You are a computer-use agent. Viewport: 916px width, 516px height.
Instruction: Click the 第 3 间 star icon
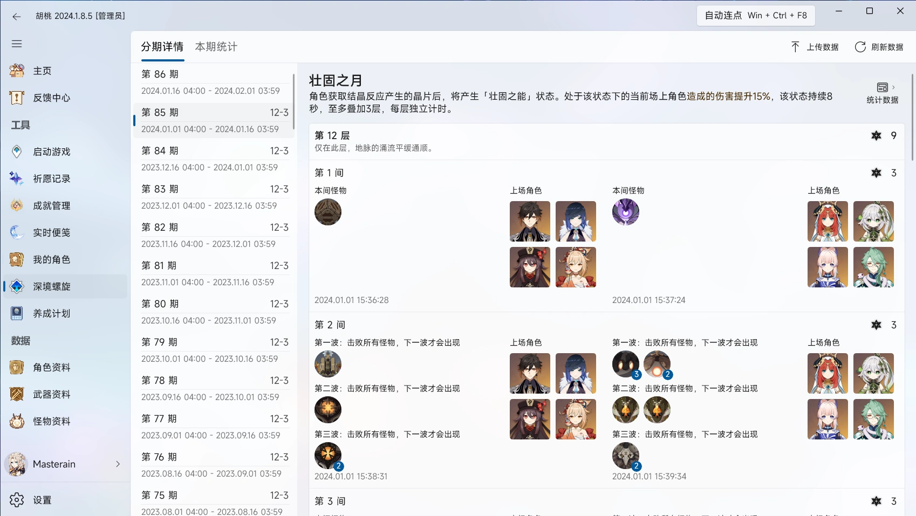(877, 501)
